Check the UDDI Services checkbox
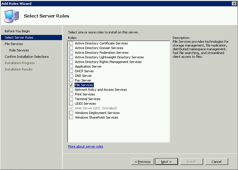The height and width of the screenshot is (170, 238). click(x=71, y=103)
